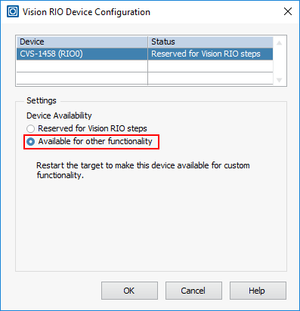Close the Vision RIO Device Configuration dialog

[288, 11]
